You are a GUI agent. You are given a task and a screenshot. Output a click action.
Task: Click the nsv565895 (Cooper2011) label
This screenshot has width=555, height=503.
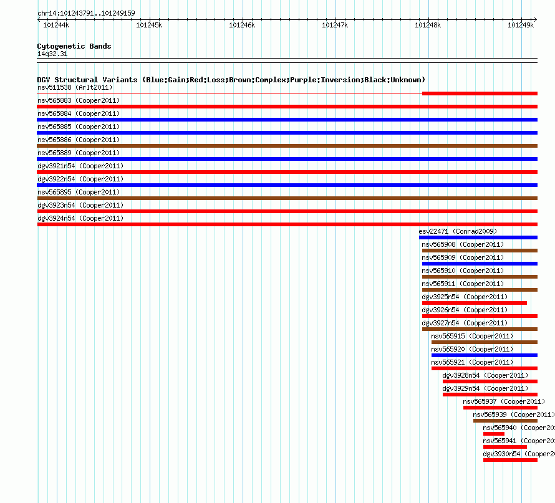[79, 192]
